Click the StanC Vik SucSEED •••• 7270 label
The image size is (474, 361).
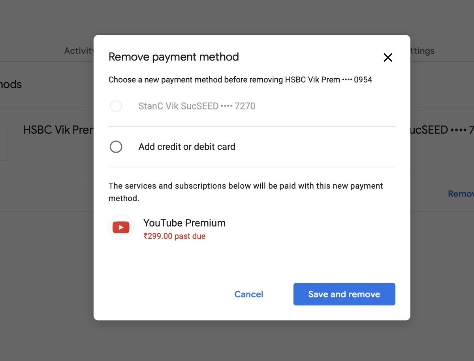coord(197,106)
